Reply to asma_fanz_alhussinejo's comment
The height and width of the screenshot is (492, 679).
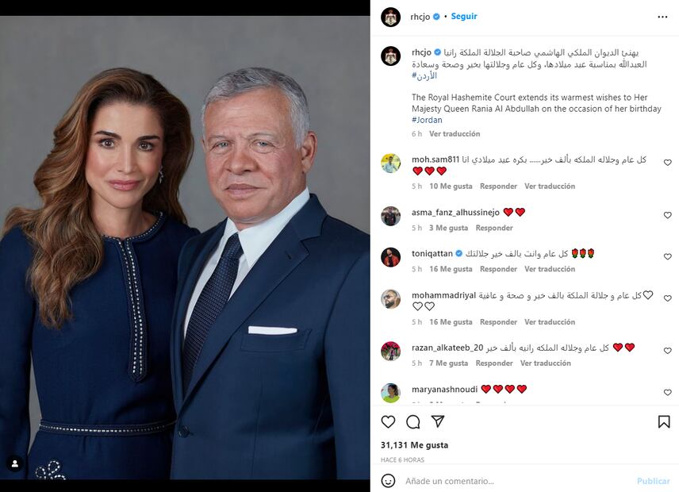[x=494, y=228]
